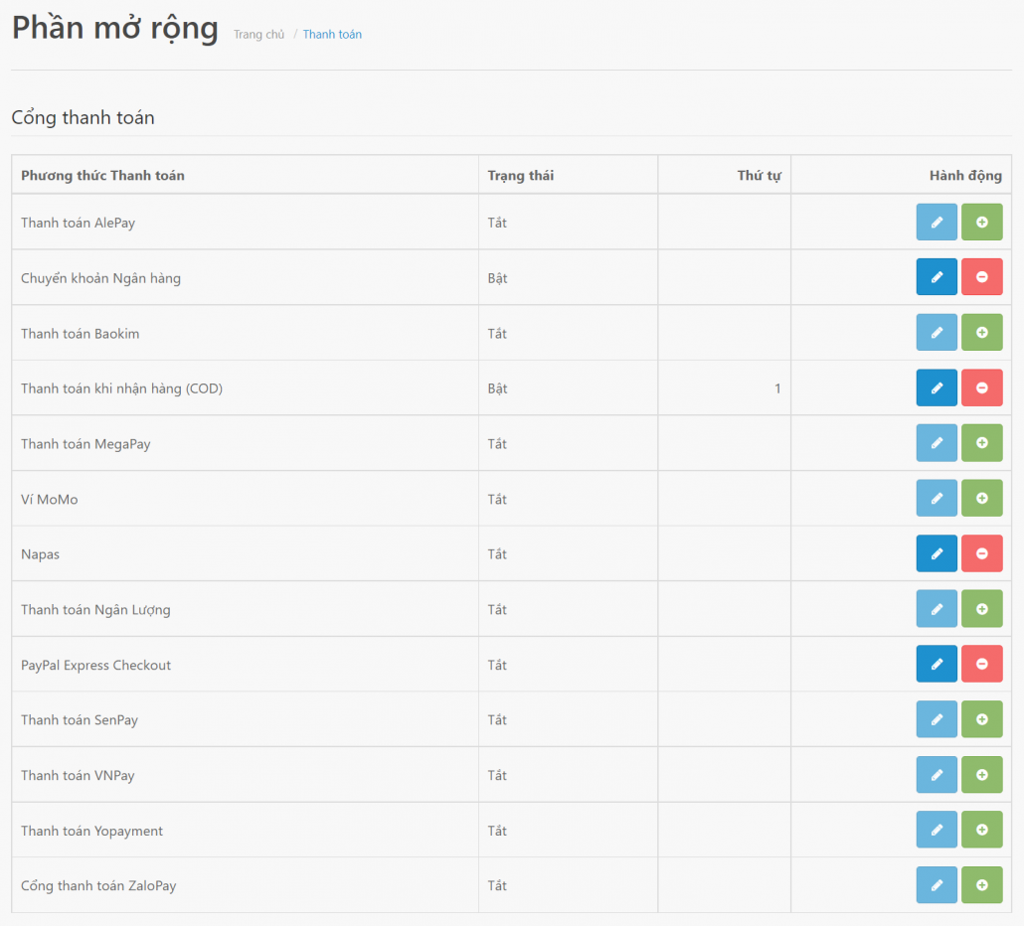Image resolution: width=1024 pixels, height=926 pixels.
Task: Click the 'Cổng thanh toán' section heading
Action: (x=83, y=117)
